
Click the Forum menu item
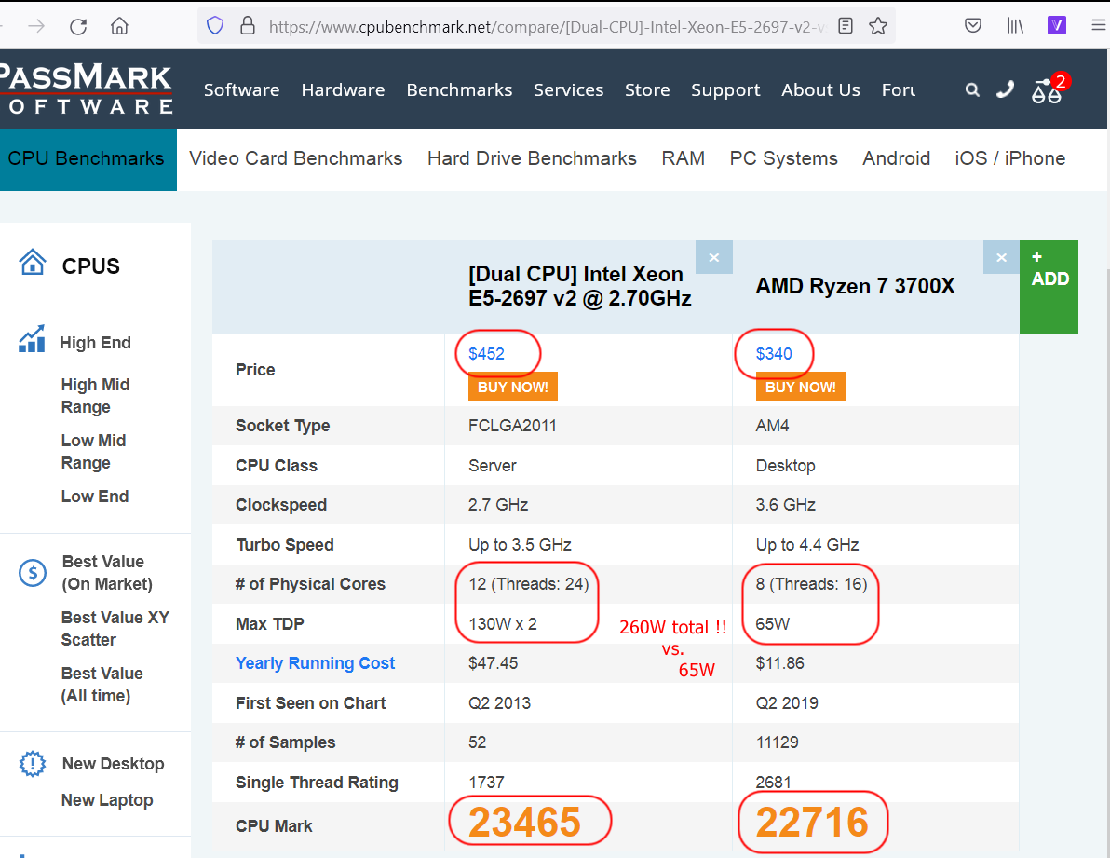click(x=899, y=90)
